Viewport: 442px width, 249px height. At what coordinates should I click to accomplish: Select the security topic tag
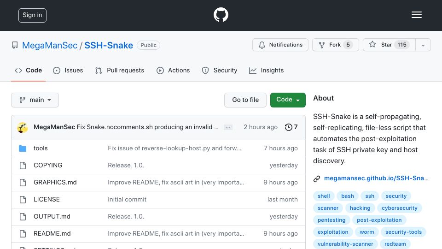coord(396,196)
